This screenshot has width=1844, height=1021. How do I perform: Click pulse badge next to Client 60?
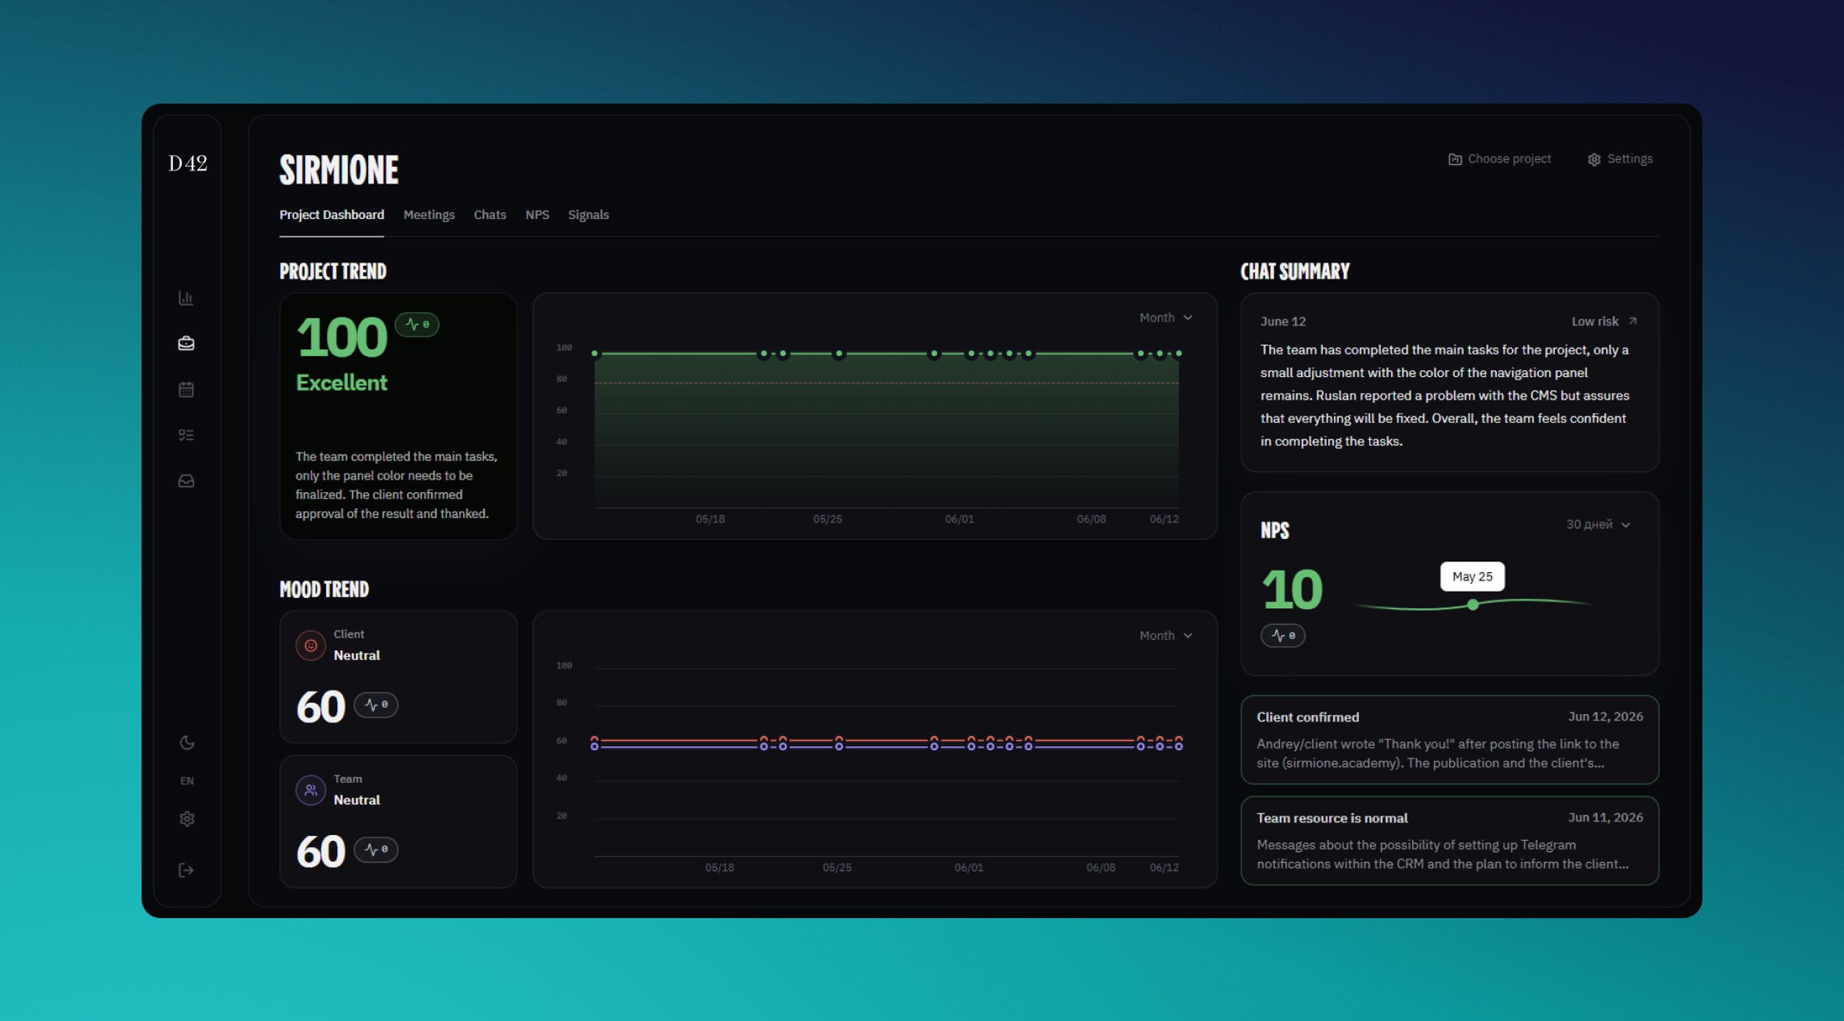coord(375,704)
